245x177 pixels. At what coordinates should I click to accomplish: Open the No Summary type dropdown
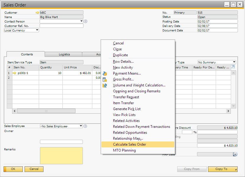(234, 62)
